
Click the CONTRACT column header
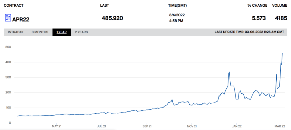click(x=14, y=5)
